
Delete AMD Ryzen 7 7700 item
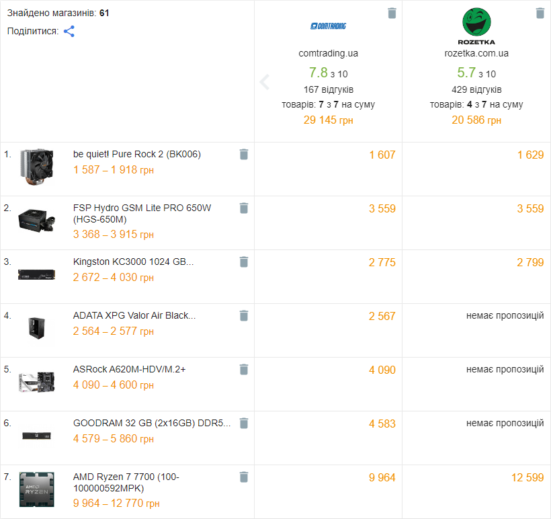pos(244,477)
